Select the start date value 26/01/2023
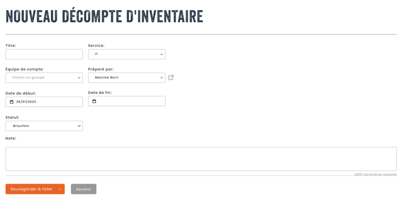Image resolution: width=401 pixels, height=199 pixels. click(x=26, y=102)
